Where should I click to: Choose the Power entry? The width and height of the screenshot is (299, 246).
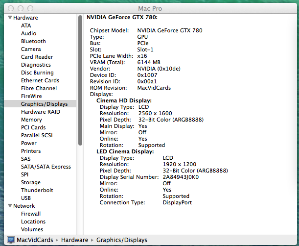(29, 143)
